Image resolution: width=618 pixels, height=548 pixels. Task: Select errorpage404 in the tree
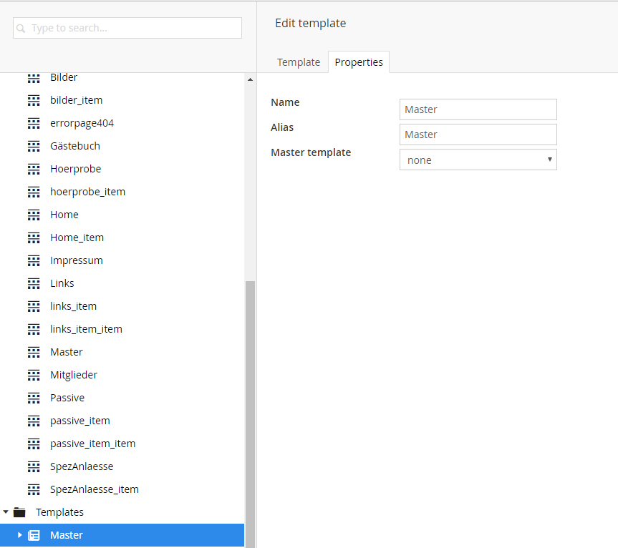pos(82,123)
